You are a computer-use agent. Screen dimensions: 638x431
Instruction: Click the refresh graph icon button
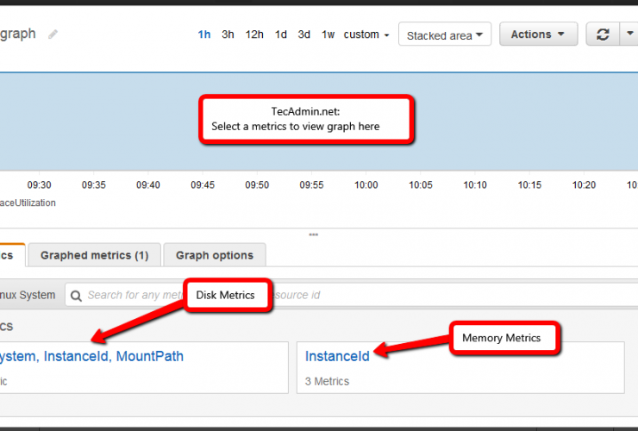point(603,34)
